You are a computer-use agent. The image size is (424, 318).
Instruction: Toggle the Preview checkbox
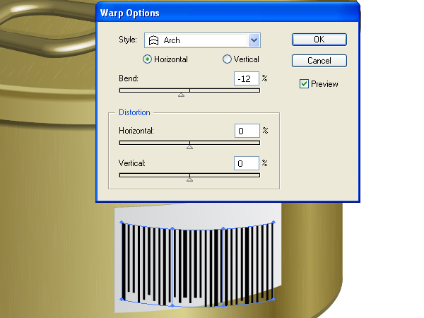304,84
